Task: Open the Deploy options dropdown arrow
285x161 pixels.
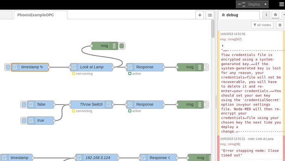Action: pyautogui.click(x=265, y=5)
